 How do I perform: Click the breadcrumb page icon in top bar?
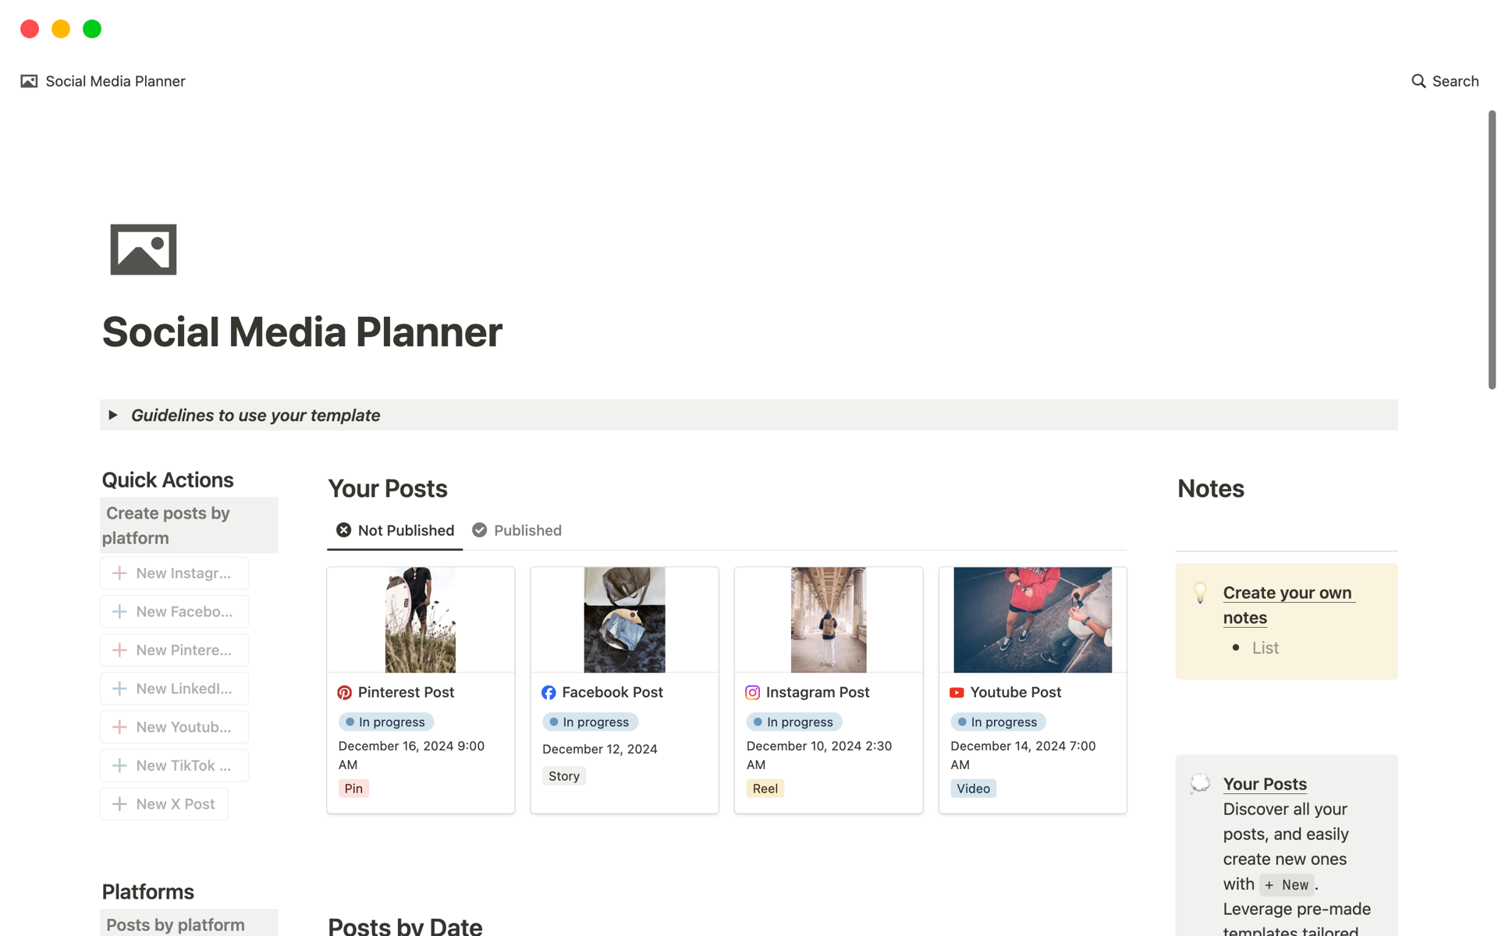(29, 81)
